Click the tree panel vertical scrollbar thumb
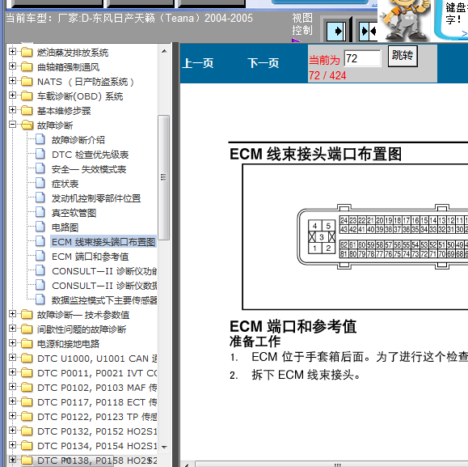The image size is (468, 467). point(163,177)
